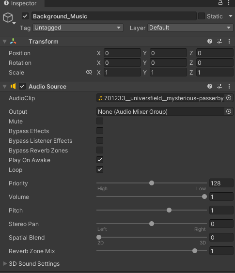Viewport: 235px width, 273px height.
Task: Click the Reverb Zone Mix slider handle
Action: point(195,251)
